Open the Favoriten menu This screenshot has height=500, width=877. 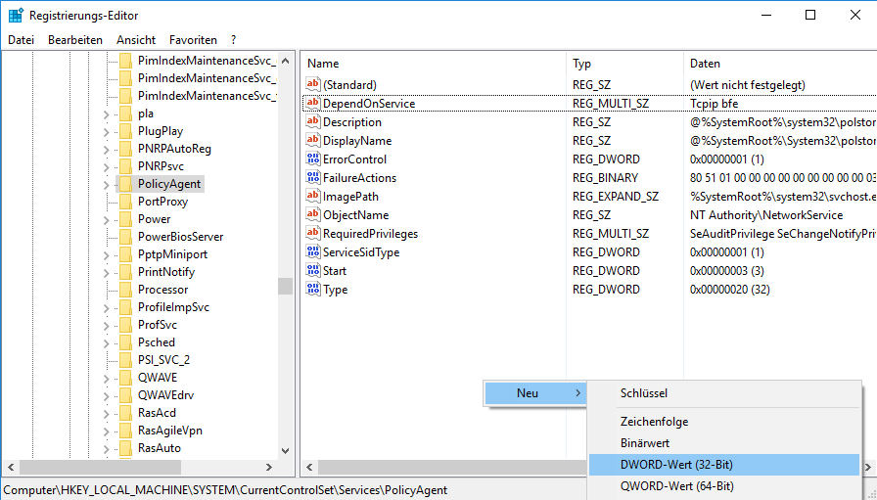point(193,40)
